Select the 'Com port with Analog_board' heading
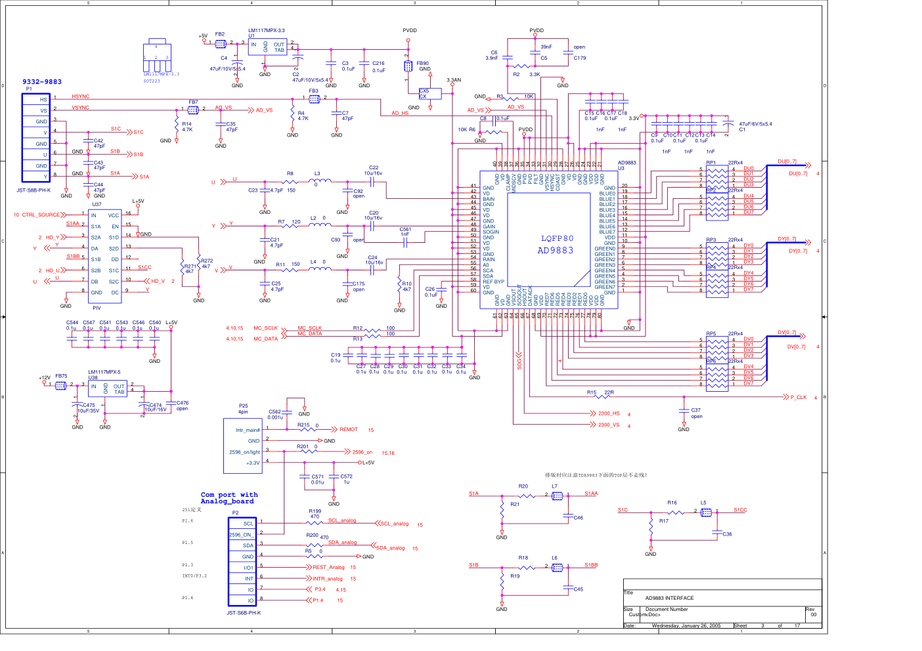The image size is (922, 651). [229, 498]
